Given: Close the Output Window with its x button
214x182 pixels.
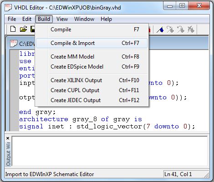Looking at the screenshot, I should (8, 138).
